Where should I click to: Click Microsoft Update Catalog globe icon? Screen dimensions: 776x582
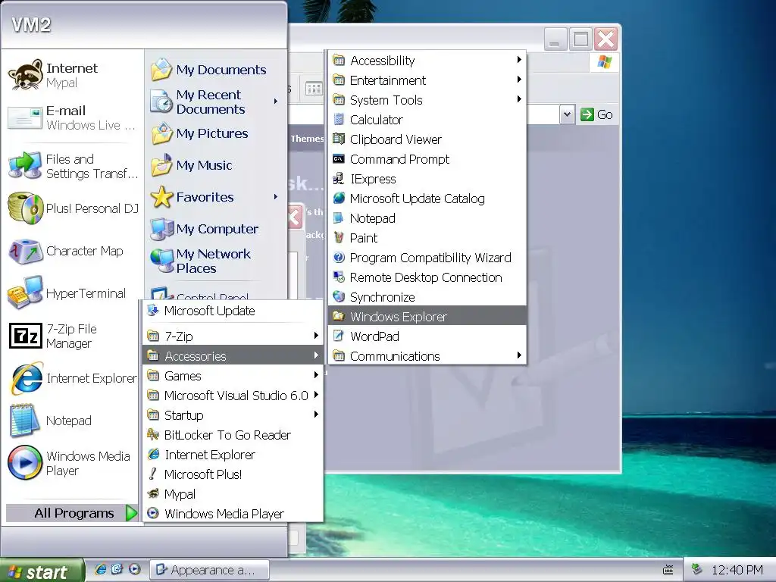pyautogui.click(x=339, y=199)
